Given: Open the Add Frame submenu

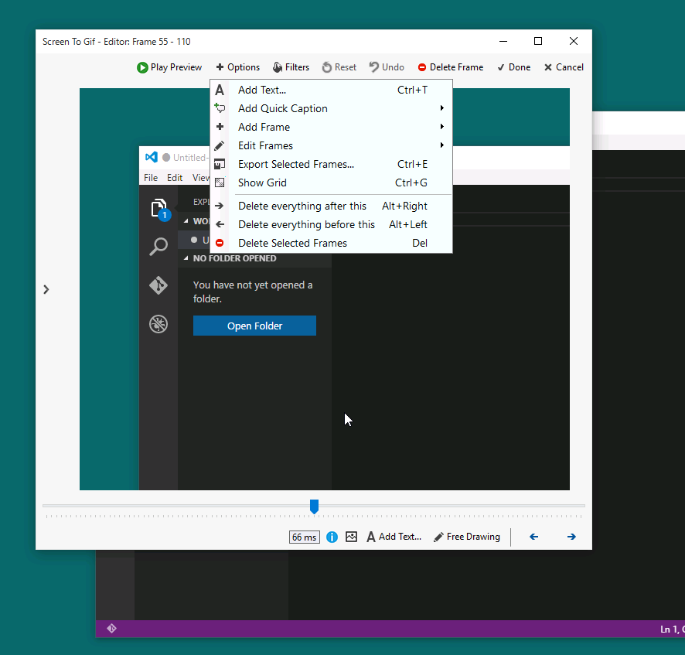Looking at the screenshot, I should 331,127.
